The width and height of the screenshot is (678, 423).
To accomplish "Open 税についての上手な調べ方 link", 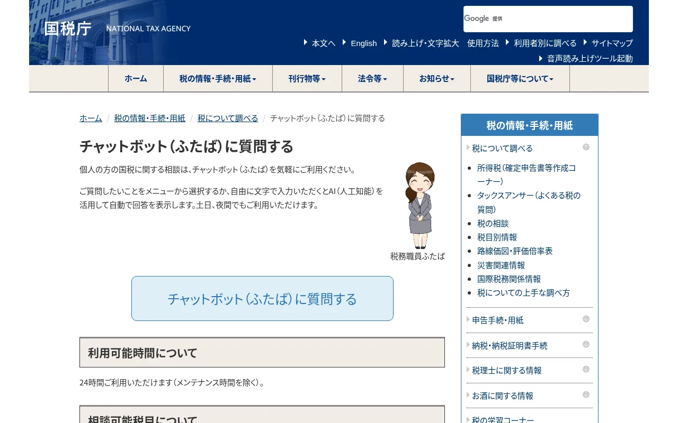I will click(523, 293).
